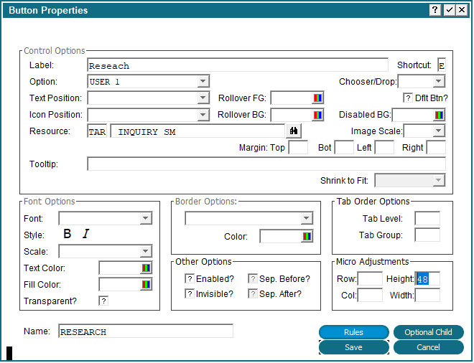This screenshot has width=474, height=363.
Task: Open Fill Color picker
Action: [x=146, y=285]
